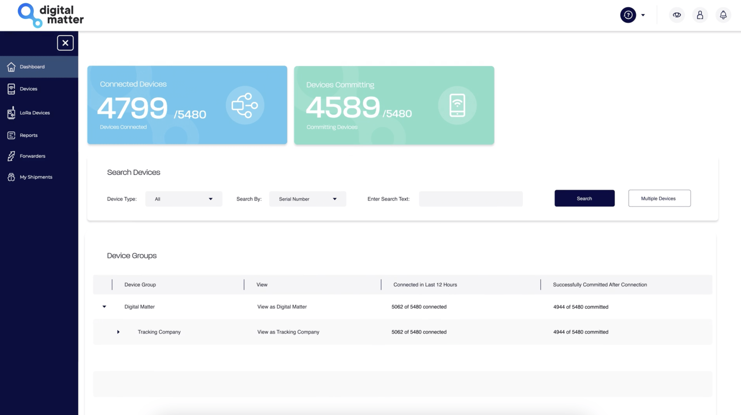This screenshot has width=741, height=415.
Task: Click the My Shipments icon in sidebar
Action: (x=11, y=177)
